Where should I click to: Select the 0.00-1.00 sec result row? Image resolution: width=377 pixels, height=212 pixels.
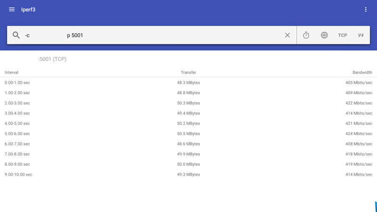pyautogui.click(x=17, y=82)
